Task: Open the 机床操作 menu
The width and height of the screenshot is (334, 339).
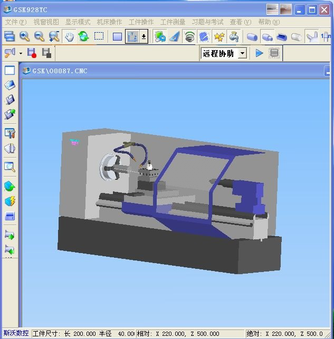Action: point(109,22)
